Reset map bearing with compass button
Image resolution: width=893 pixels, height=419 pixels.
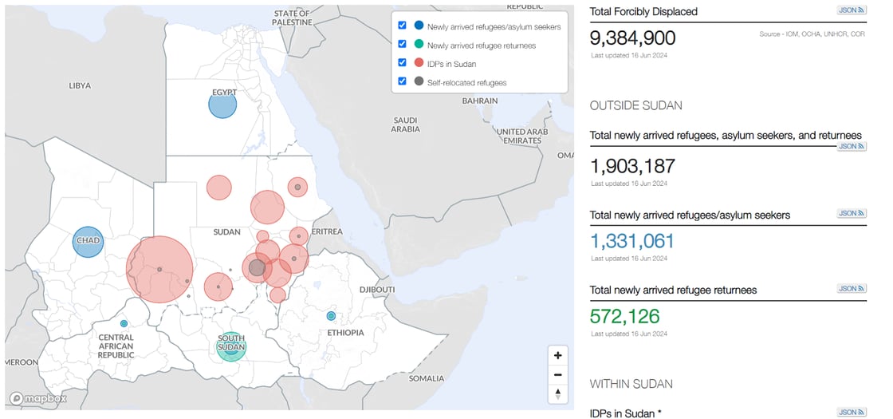click(557, 393)
